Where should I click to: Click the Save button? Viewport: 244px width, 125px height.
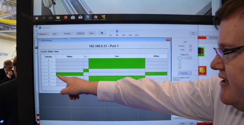[92, 33]
